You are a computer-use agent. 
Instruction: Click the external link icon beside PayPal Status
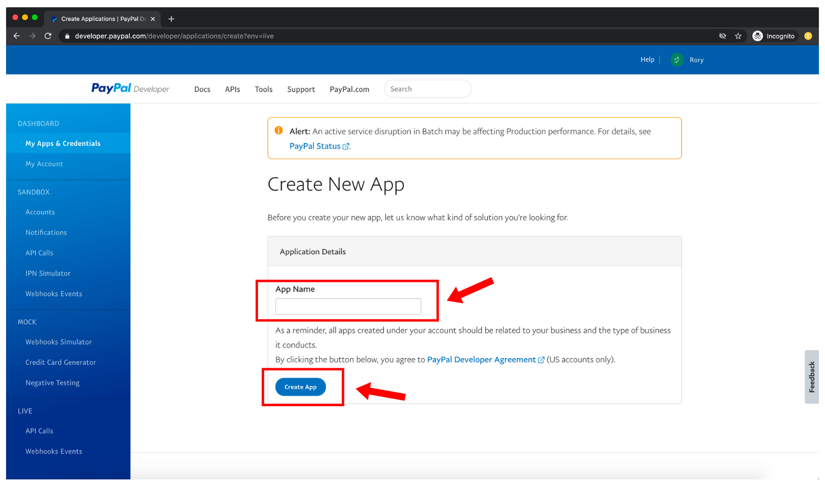[x=346, y=147]
